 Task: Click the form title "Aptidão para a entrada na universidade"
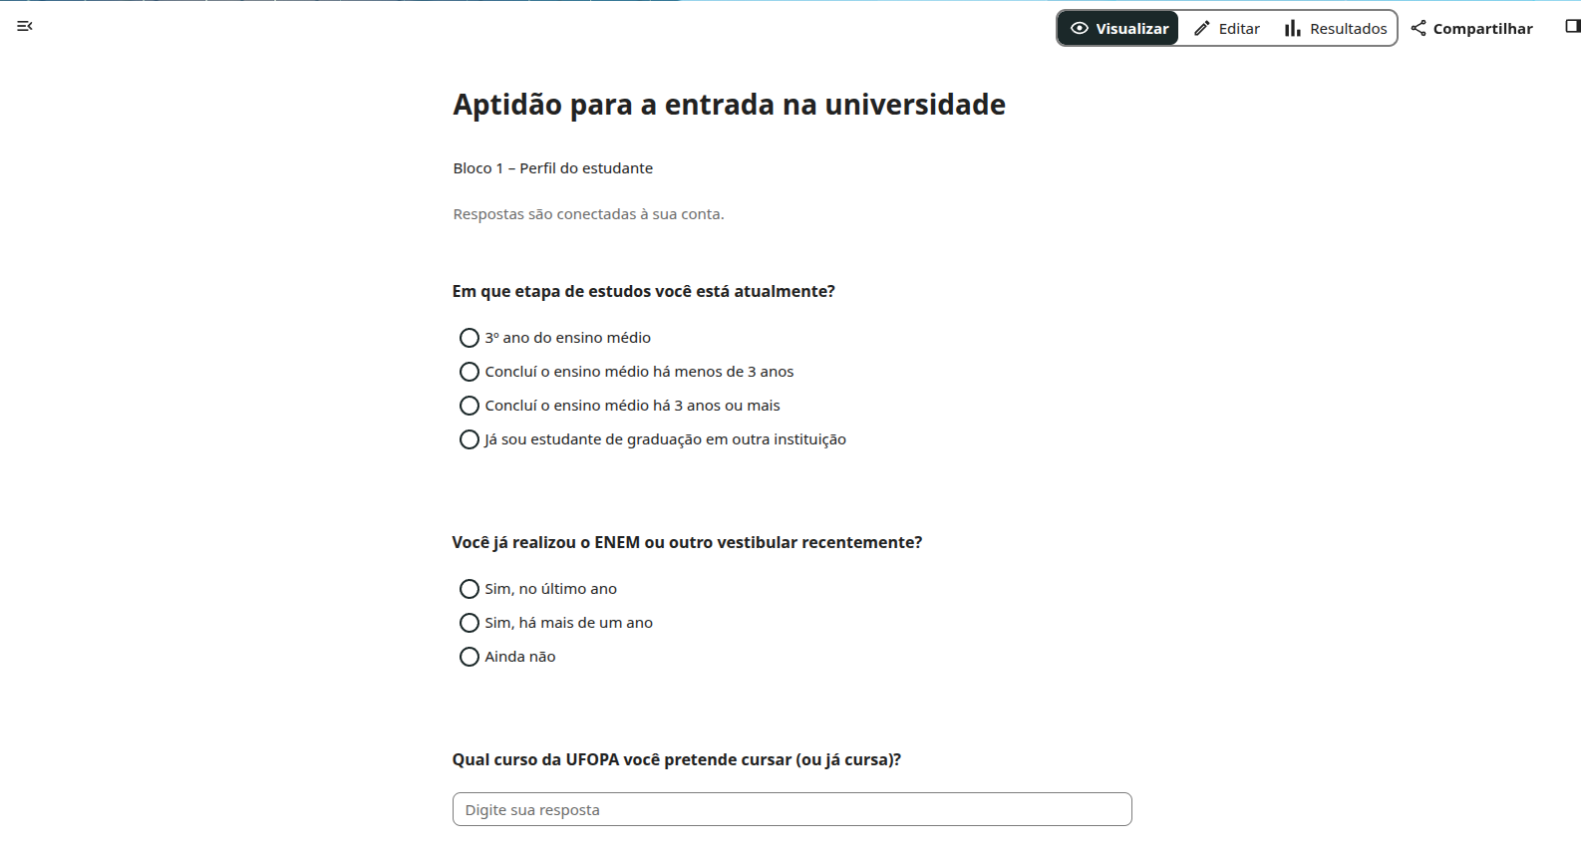click(x=729, y=105)
